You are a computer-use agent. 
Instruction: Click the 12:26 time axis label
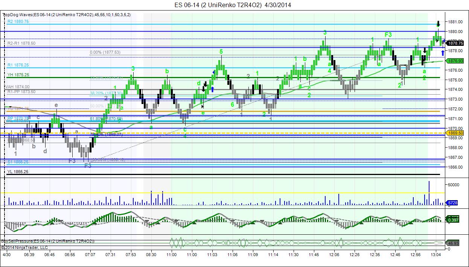355,255
